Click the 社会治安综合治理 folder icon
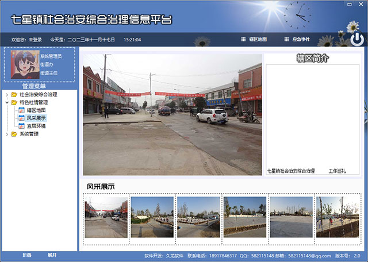 pyautogui.click(x=14, y=95)
